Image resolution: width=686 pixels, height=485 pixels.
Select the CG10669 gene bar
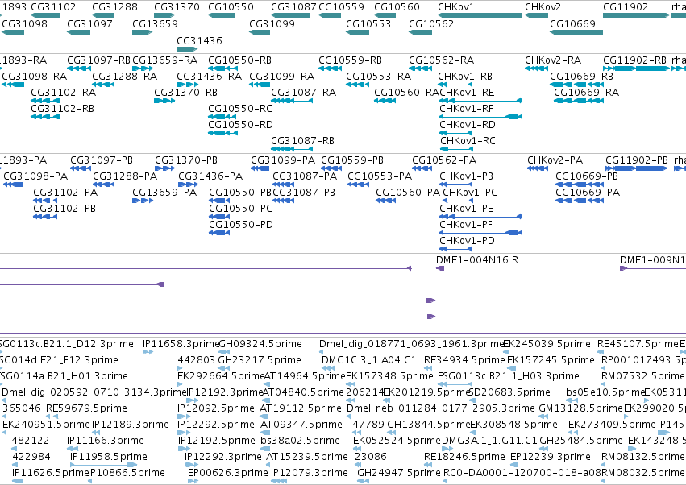[576, 32]
